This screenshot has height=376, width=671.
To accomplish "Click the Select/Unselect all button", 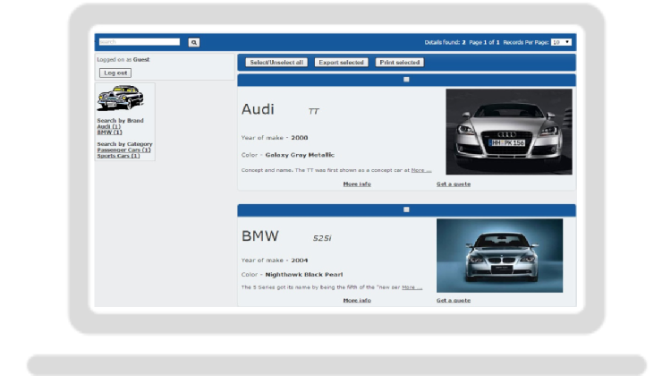I will 276,63.
